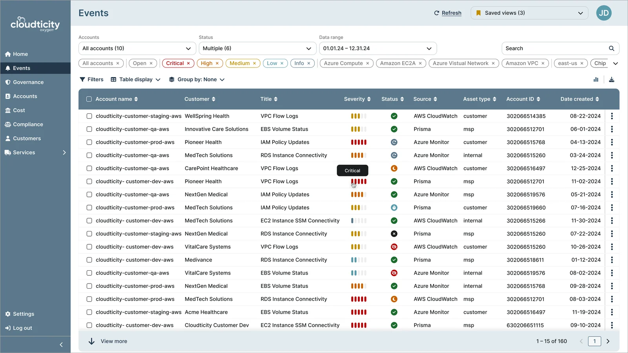Click the Refresh link
The height and width of the screenshot is (353, 628).
[x=448, y=13]
